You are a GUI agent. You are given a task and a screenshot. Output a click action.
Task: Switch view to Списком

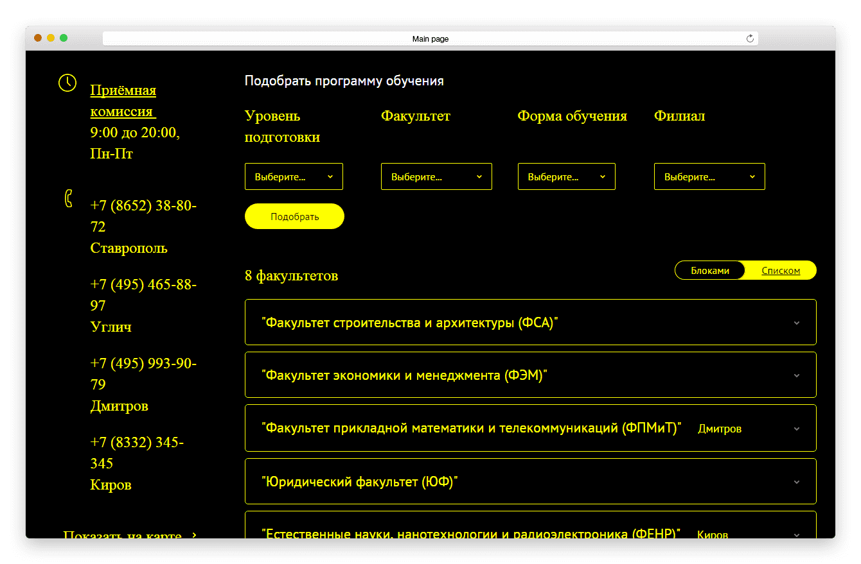pyautogui.click(x=781, y=270)
